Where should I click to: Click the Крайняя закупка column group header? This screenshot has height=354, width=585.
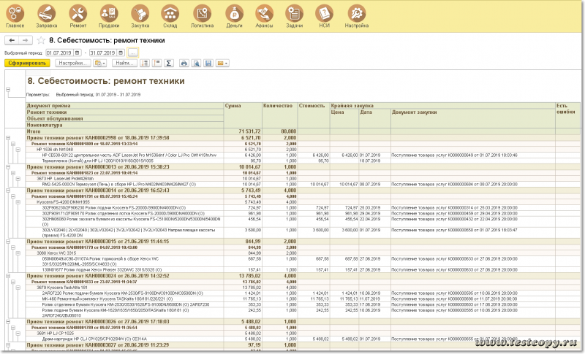442,106
